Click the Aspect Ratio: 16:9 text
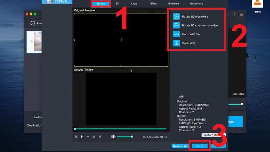Viewport: 270px width, 152px height. click(x=190, y=109)
